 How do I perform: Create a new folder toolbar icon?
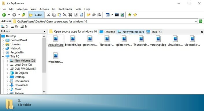tap(88, 15)
